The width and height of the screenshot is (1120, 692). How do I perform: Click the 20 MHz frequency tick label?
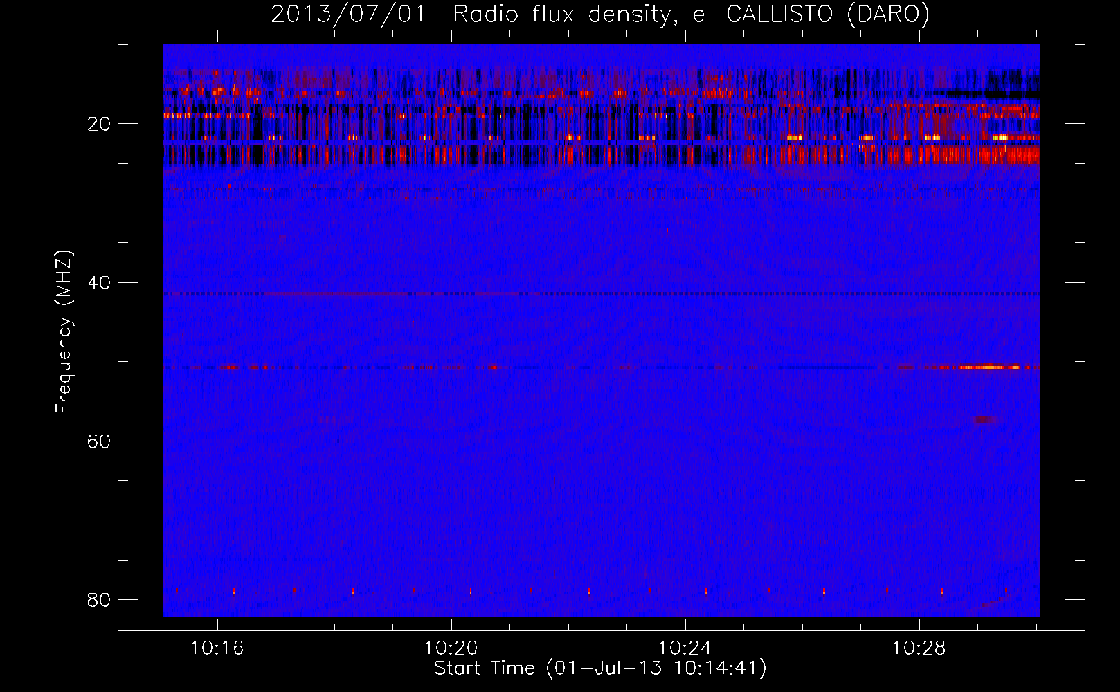tap(99, 124)
